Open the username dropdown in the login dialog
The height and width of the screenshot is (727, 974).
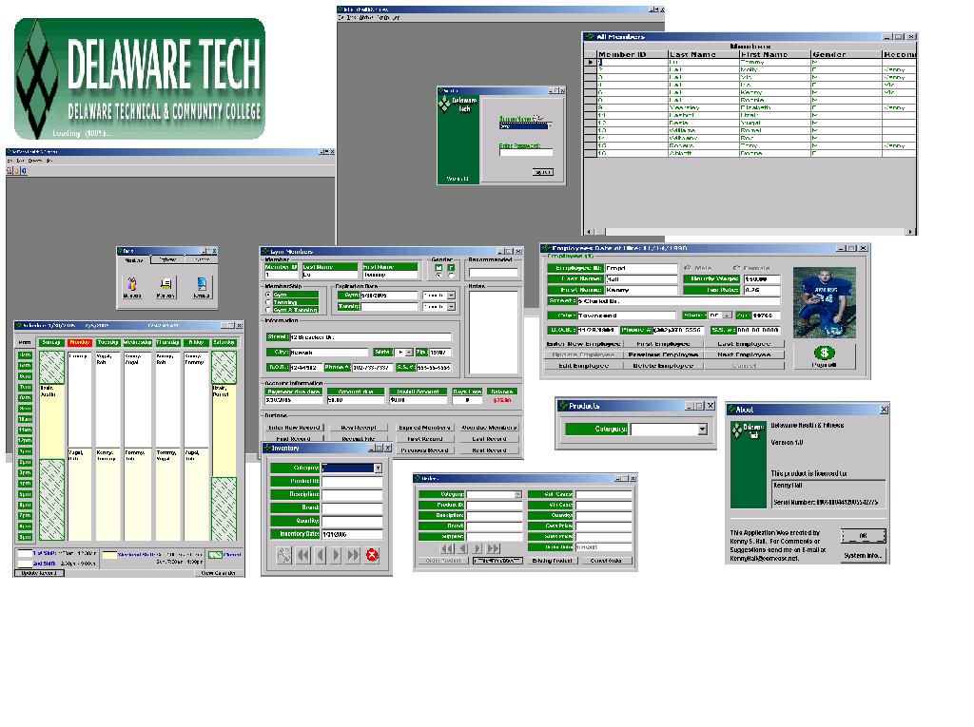(549, 125)
